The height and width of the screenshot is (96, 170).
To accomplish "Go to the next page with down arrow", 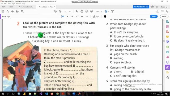I will click(60, 11).
